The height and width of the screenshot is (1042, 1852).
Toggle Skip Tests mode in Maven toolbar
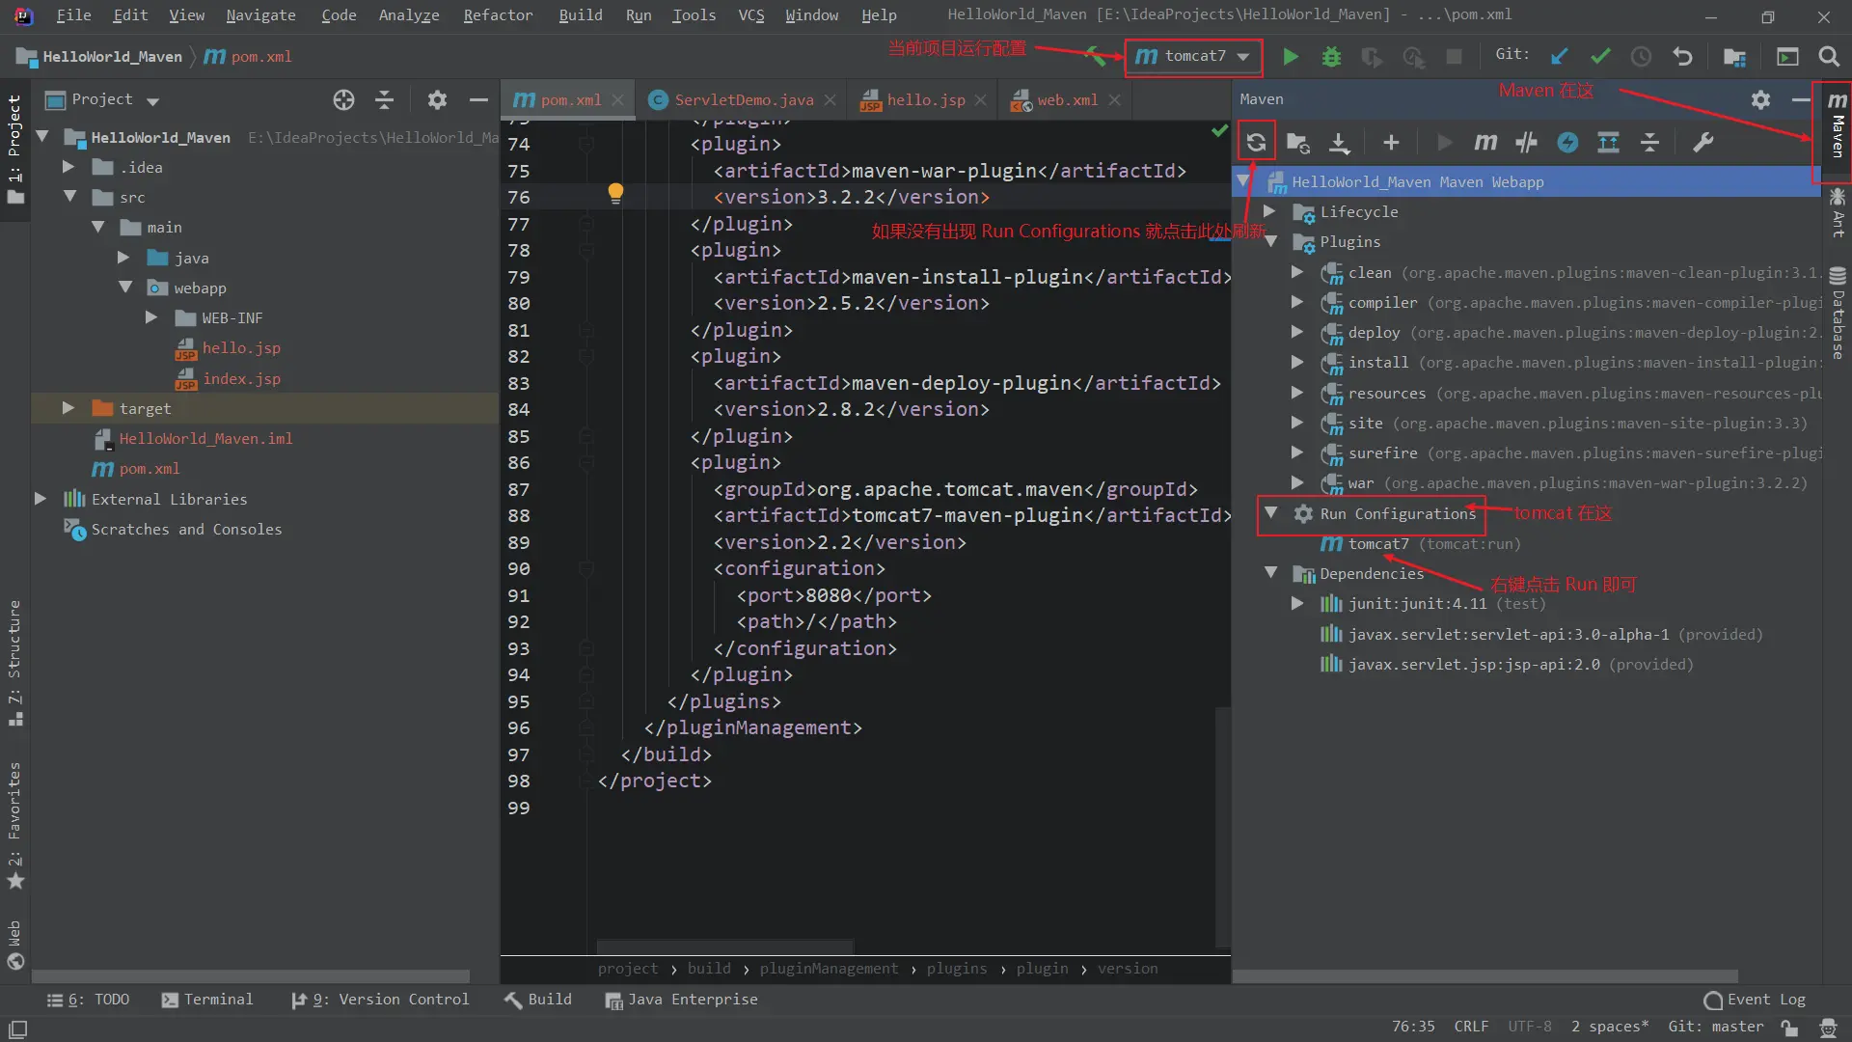point(1567,143)
